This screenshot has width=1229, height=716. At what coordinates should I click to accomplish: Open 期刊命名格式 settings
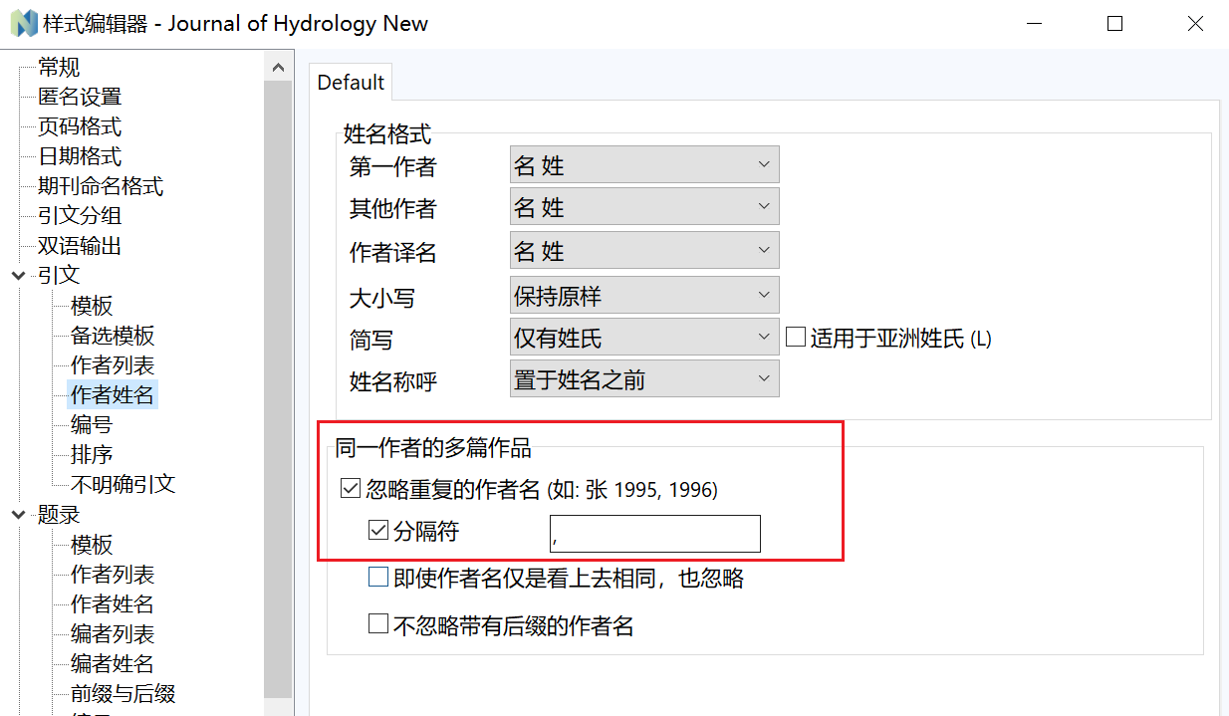coord(101,186)
